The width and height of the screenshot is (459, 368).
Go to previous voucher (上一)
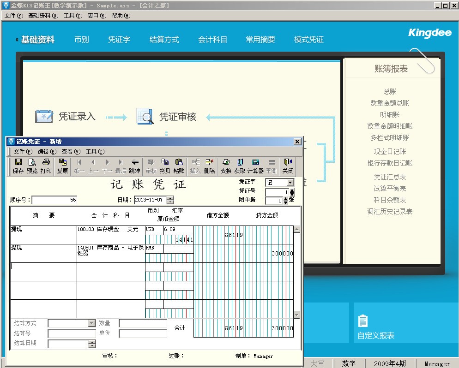[x=93, y=166]
